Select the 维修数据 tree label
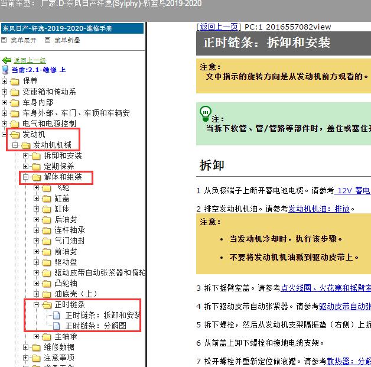Image resolution: width=371 pixels, height=367 pixels. [x=59, y=347]
